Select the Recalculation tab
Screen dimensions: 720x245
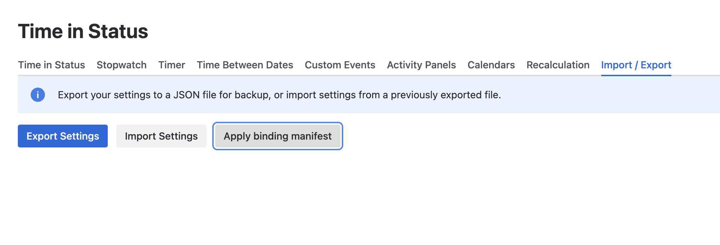[558, 65]
